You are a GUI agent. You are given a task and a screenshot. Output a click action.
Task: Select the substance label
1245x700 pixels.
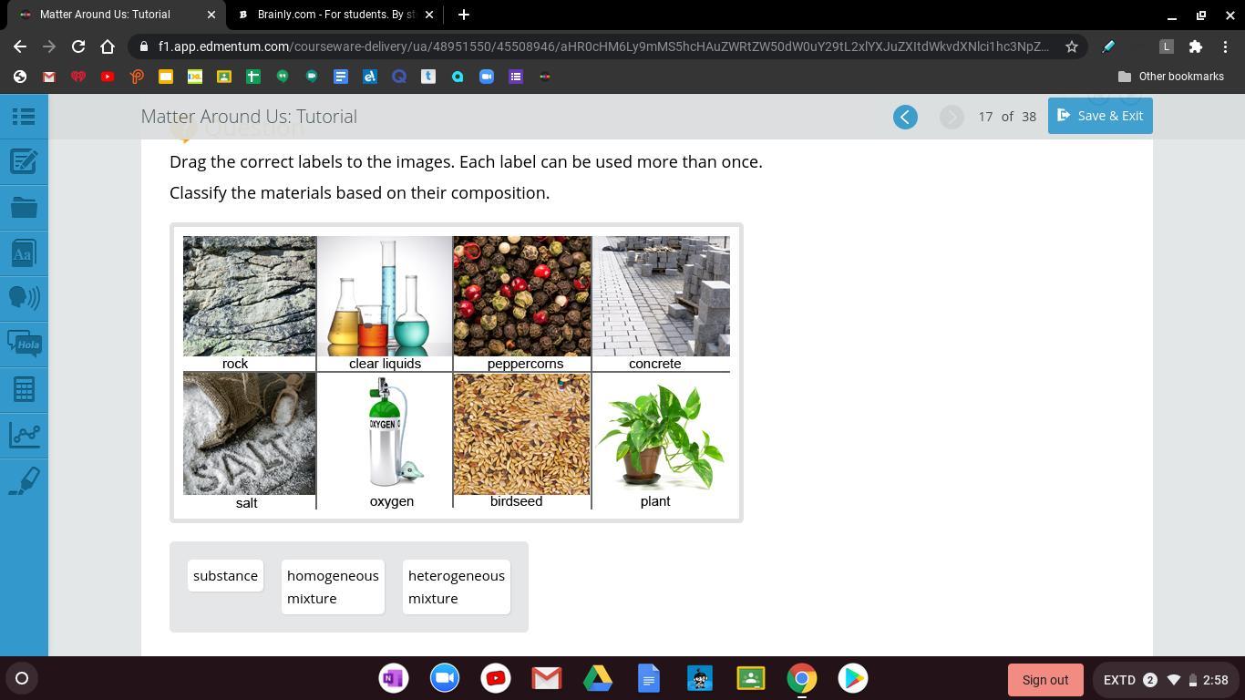coord(225,575)
